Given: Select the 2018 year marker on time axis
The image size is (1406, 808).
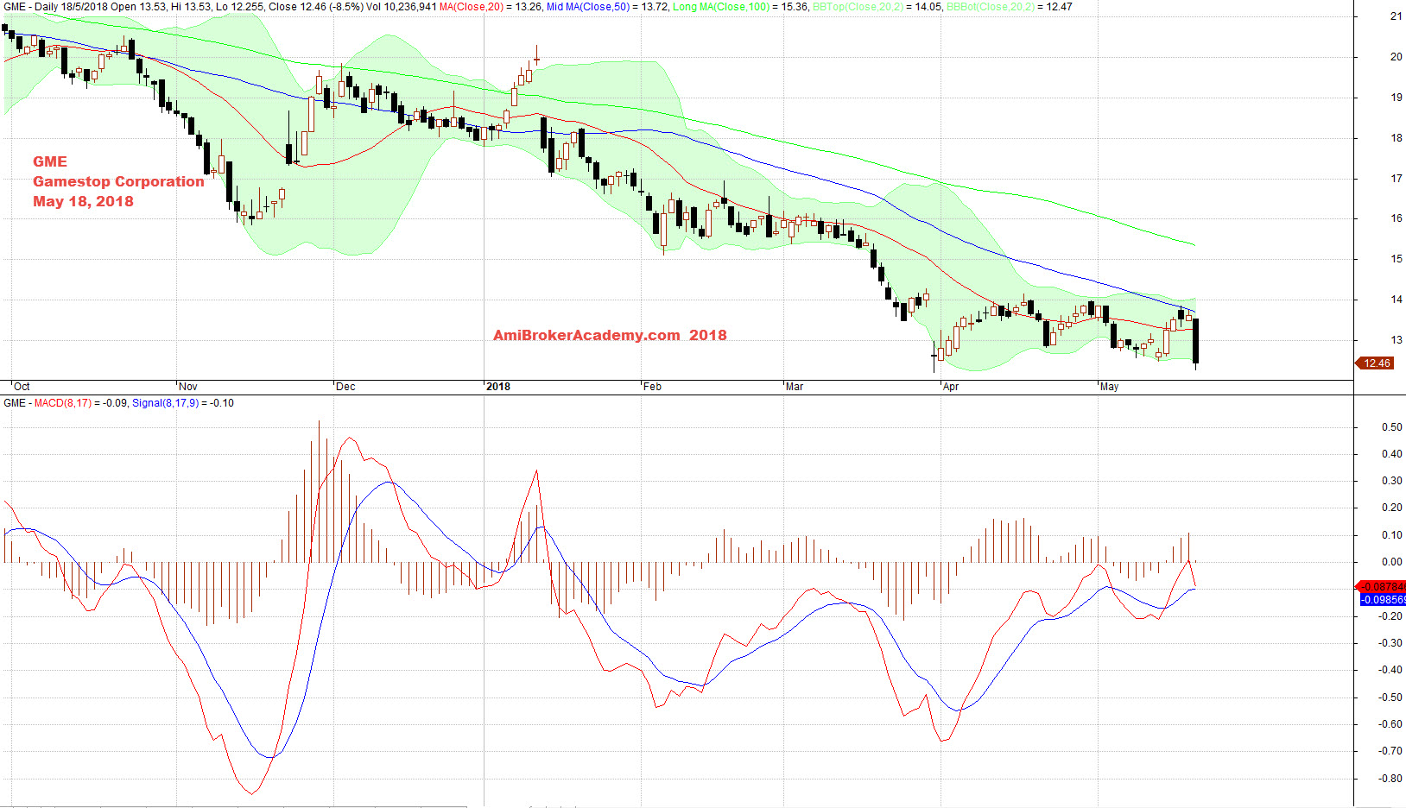Looking at the screenshot, I should tap(498, 387).
